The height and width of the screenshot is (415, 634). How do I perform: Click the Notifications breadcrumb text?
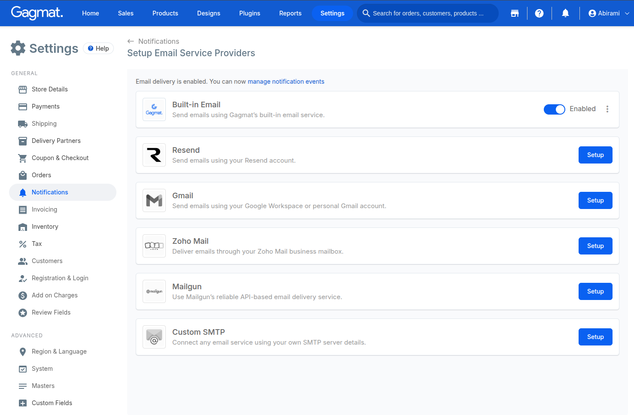pyautogui.click(x=158, y=41)
